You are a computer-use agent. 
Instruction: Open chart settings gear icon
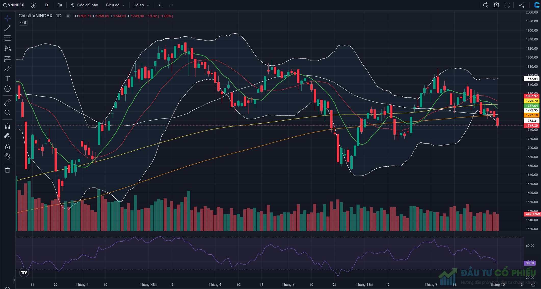pyautogui.click(x=496, y=5)
